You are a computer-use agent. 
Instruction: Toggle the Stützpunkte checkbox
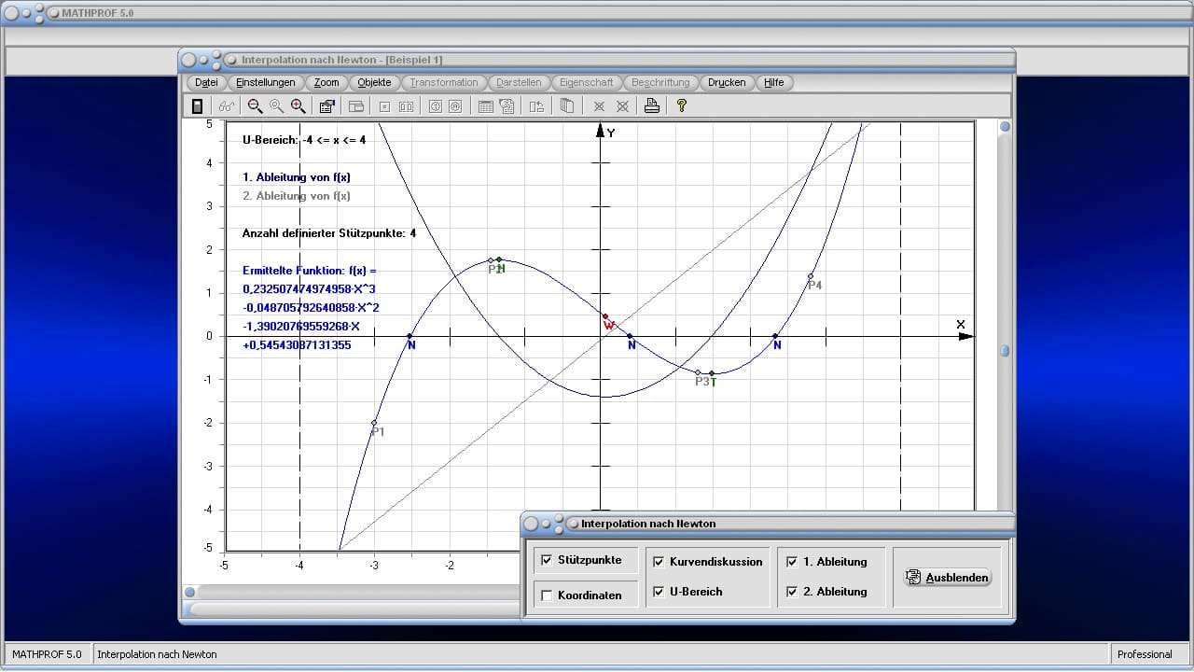(547, 560)
